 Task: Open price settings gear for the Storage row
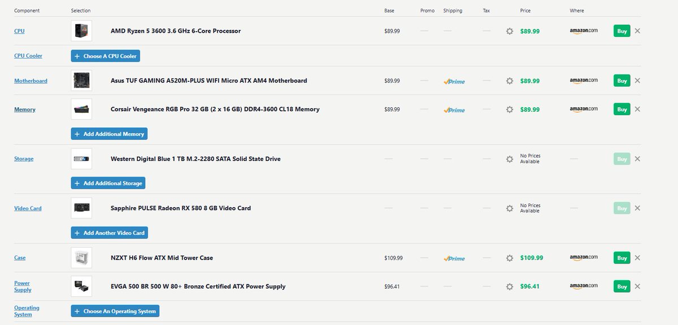(x=510, y=159)
